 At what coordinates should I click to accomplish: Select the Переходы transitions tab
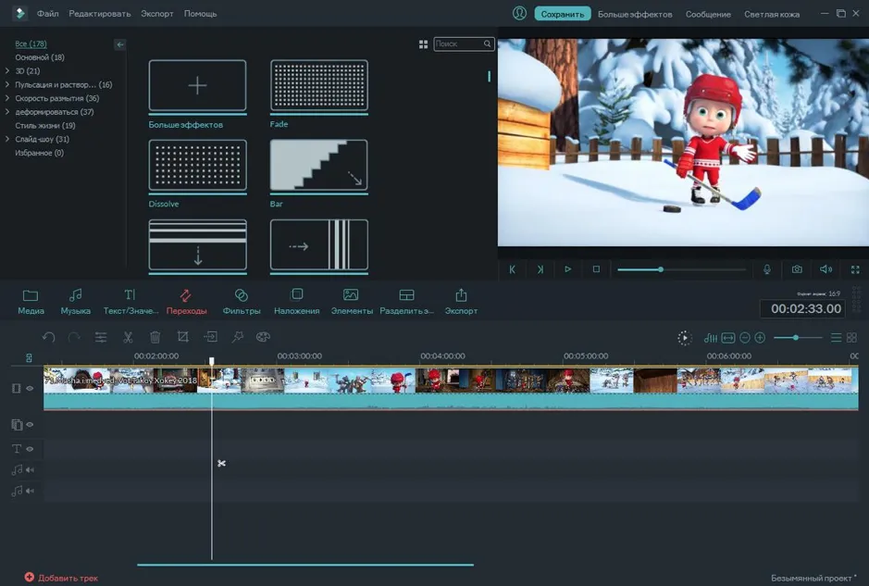[x=186, y=302]
